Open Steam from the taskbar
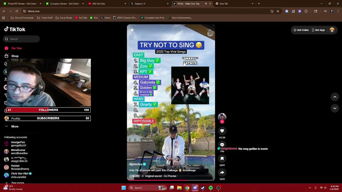 [203, 188]
